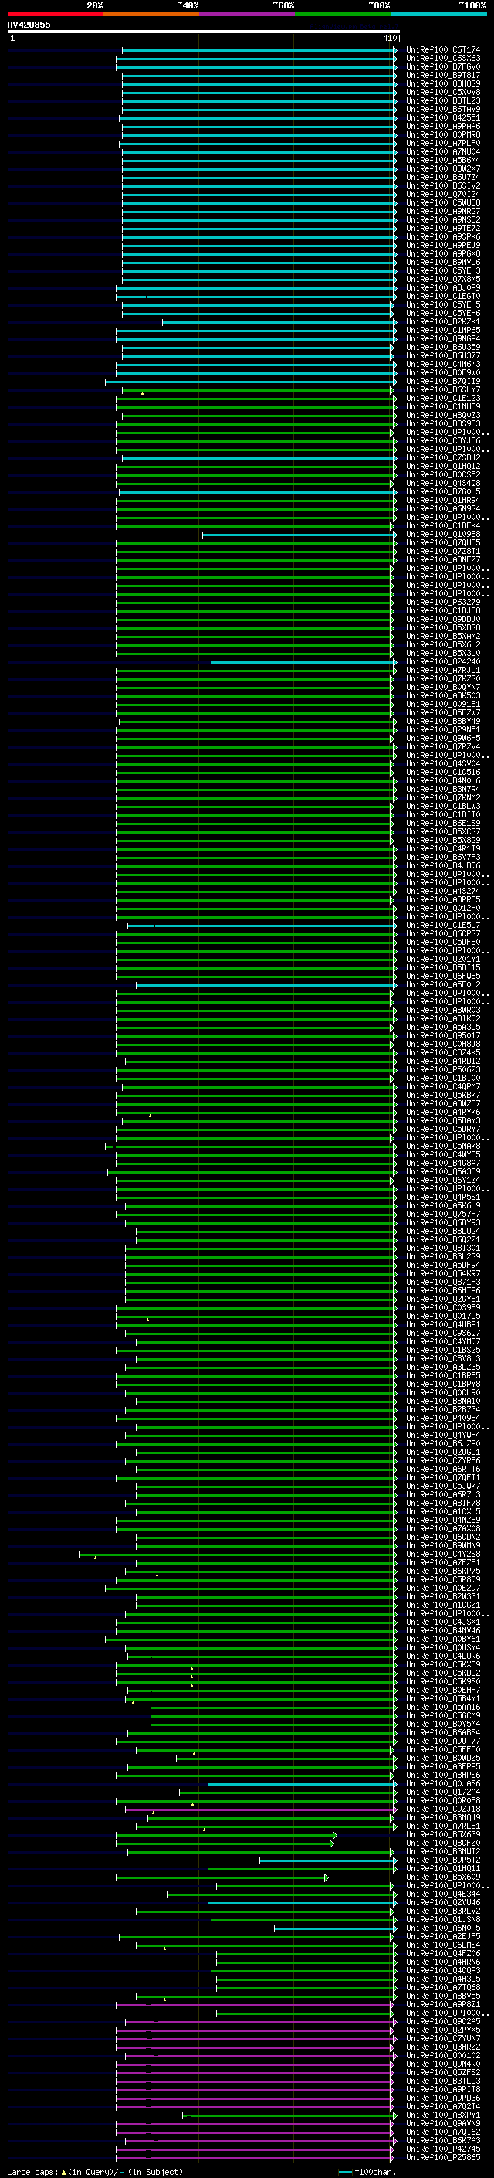Select the UniRef100_Q9NGP4 label
494x2178 pixels.
pos(442,339)
